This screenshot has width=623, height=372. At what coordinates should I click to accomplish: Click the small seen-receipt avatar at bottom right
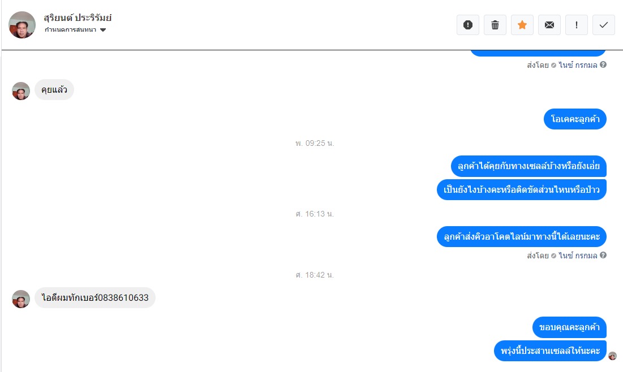(613, 356)
